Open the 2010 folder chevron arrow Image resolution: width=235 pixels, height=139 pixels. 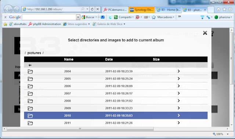[x=179, y=115]
